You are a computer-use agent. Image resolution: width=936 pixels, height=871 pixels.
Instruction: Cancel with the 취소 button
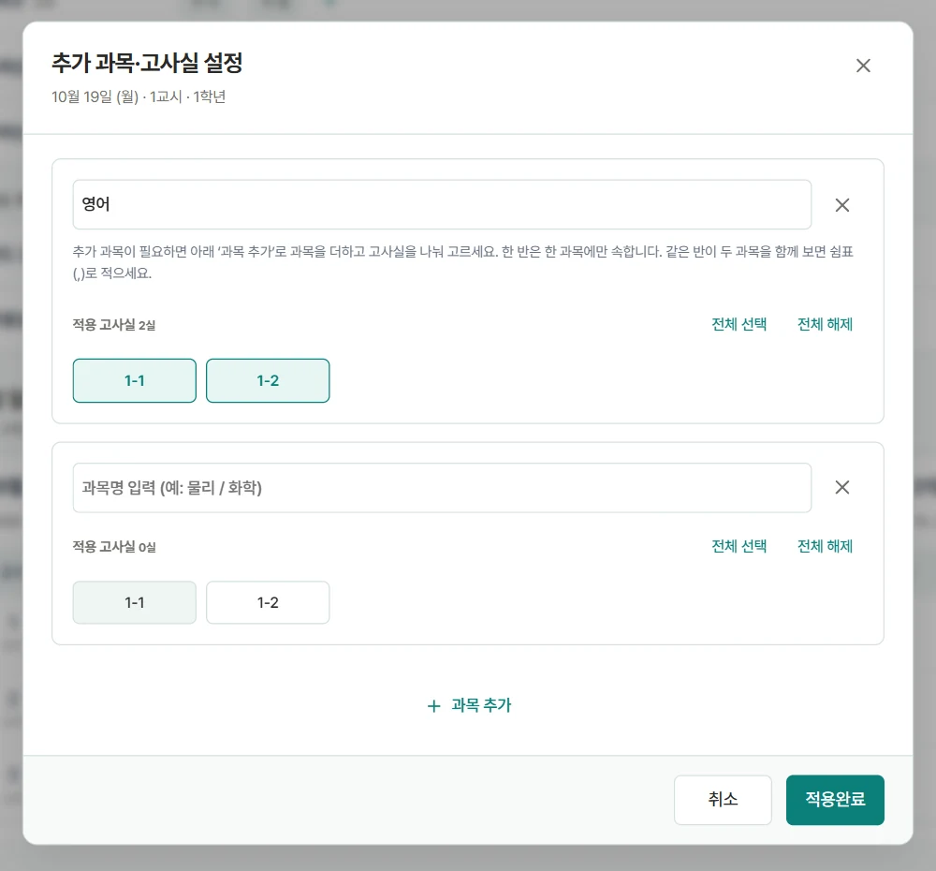pyautogui.click(x=723, y=800)
